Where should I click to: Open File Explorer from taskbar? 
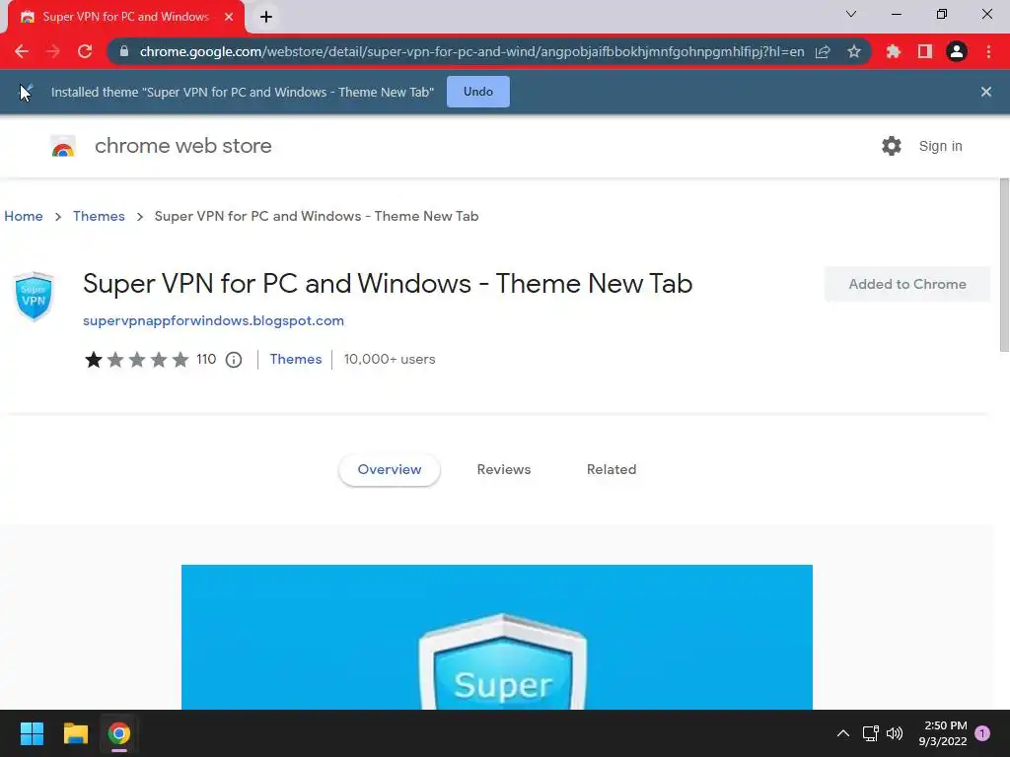75,733
